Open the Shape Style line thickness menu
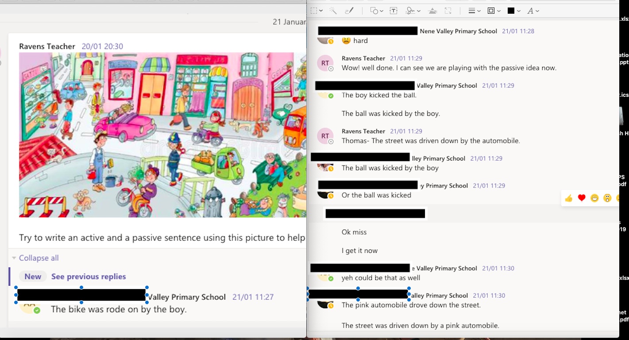Image resolution: width=629 pixels, height=340 pixels. pos(475,11)
